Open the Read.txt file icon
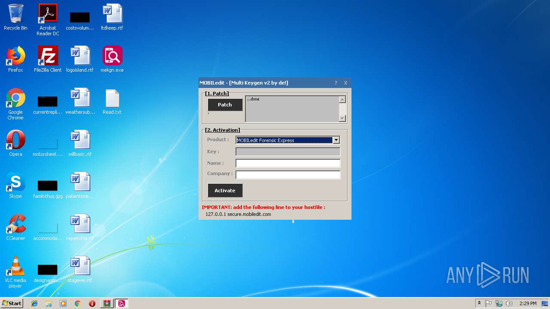This screenshot has width=550, height=309. [112, 101]
